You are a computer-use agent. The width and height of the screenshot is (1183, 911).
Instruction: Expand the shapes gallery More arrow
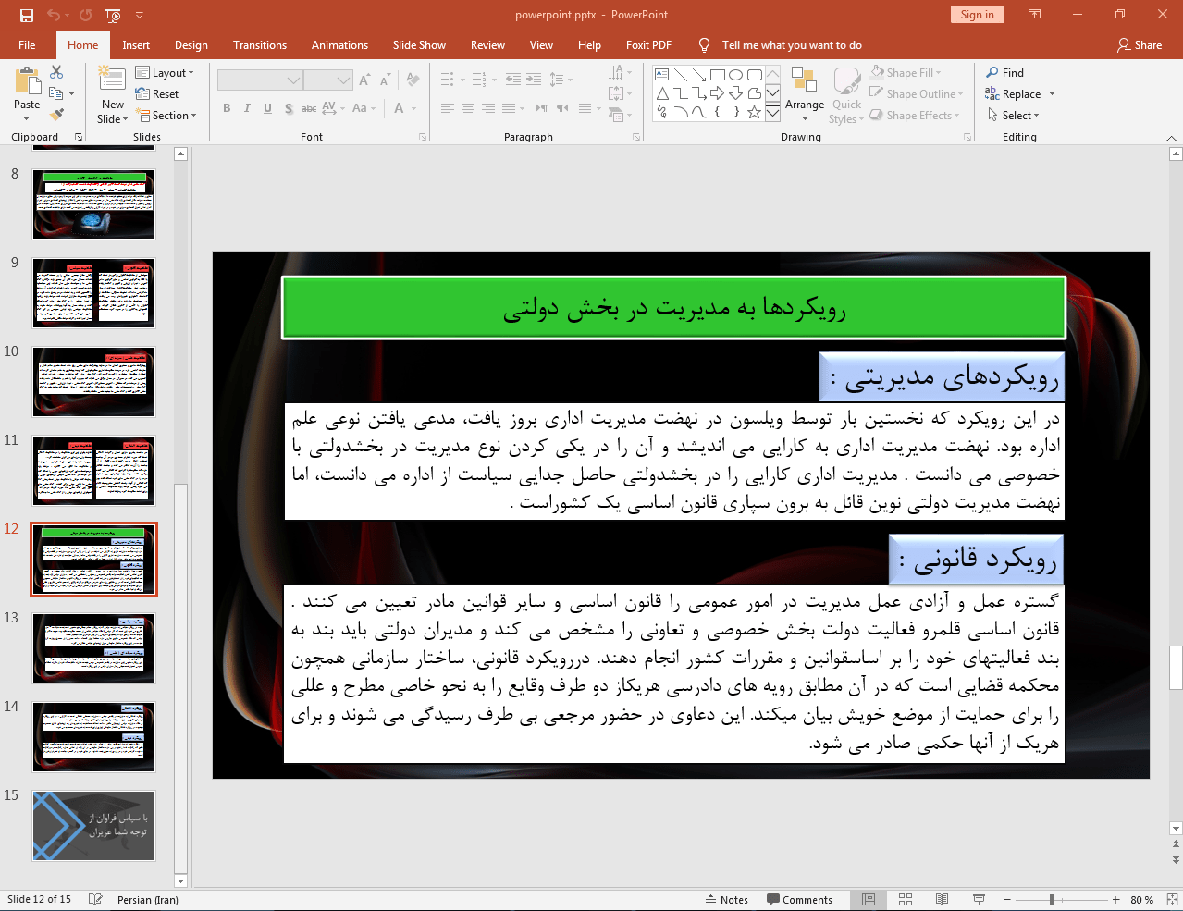pos(772,112)
